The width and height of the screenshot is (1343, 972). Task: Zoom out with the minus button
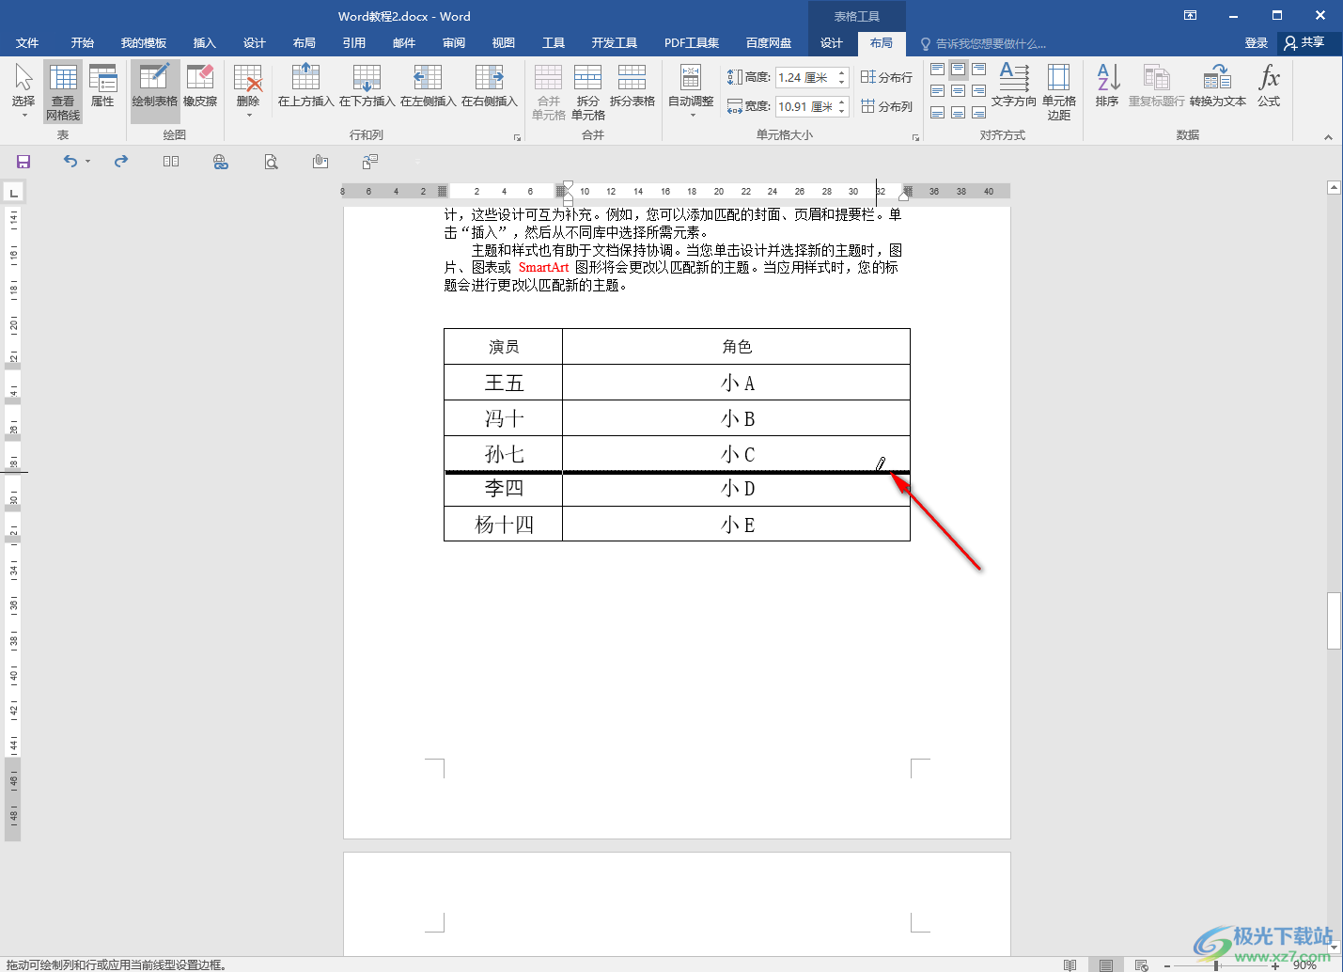point(1166,965)
